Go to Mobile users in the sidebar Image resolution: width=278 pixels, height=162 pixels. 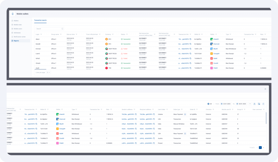click(18, 28)
